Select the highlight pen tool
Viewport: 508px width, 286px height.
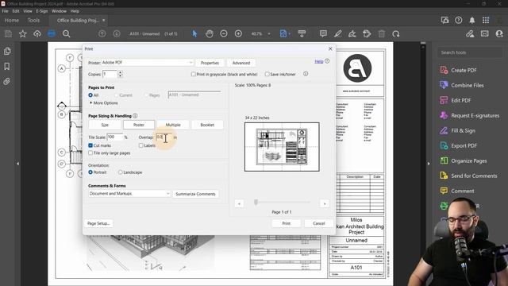[x=338, y=33]
